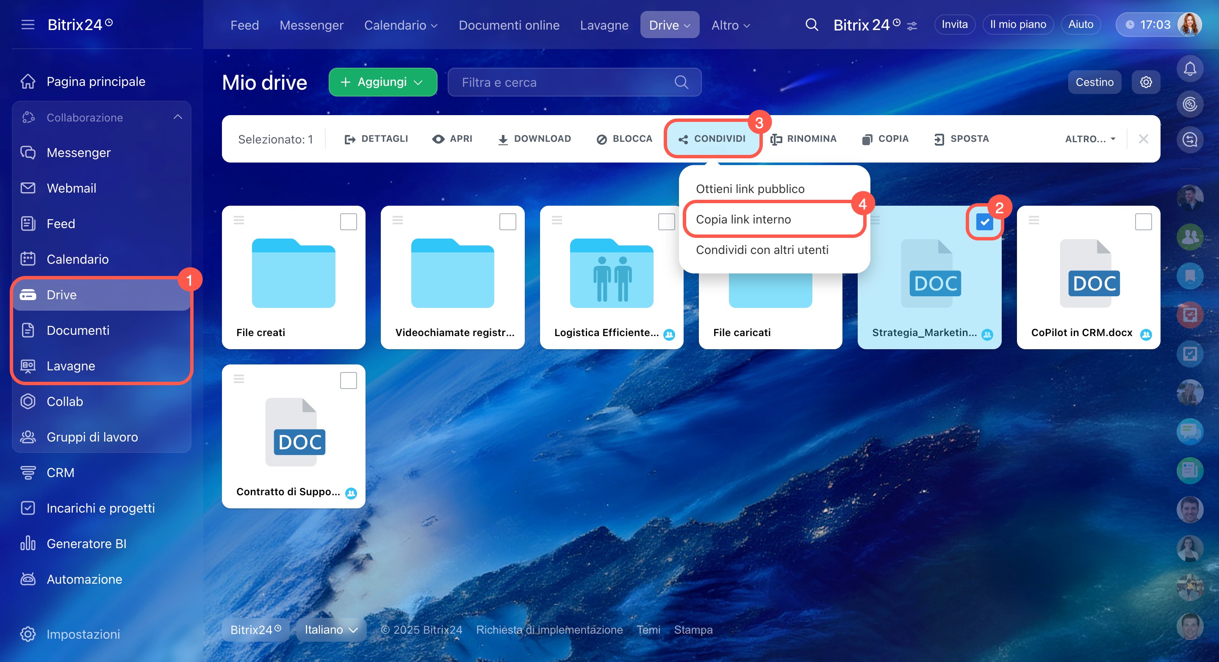Click the search magnifier in top bar

click(812, 25)
